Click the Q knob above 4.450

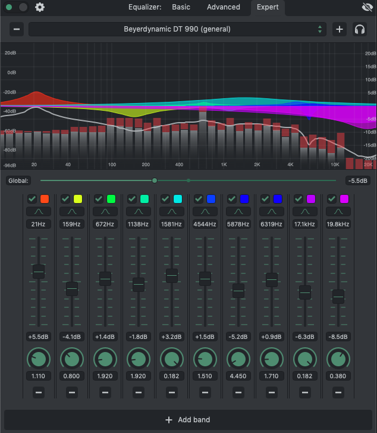pyautogui.click(x=238, y=359)
